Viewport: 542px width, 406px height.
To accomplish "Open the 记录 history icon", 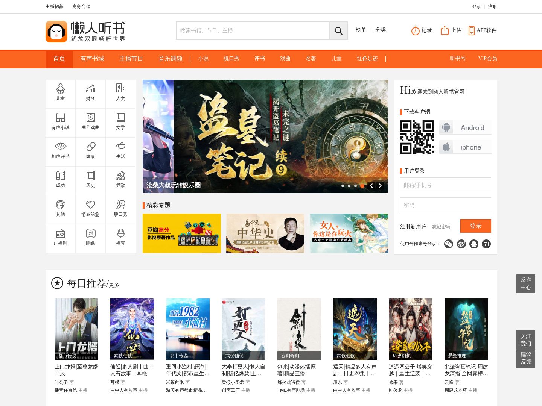I will [x=415, y=30].
